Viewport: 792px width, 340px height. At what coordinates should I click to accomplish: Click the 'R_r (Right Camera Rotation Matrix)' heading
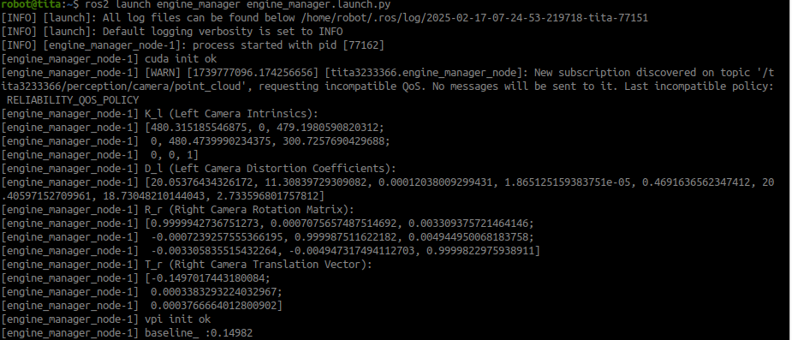coord(249,210)
